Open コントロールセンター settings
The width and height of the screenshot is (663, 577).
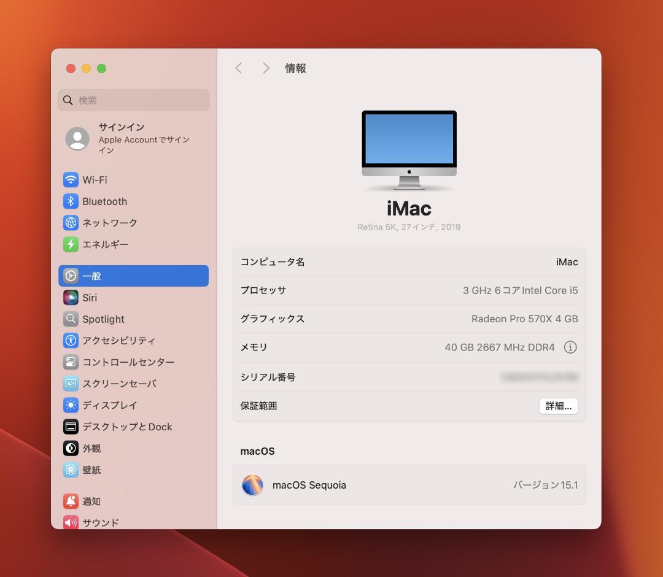click(70, 362)
